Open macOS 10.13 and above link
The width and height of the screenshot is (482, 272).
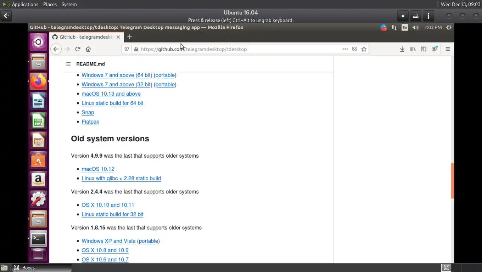click(x=111, y=94)
